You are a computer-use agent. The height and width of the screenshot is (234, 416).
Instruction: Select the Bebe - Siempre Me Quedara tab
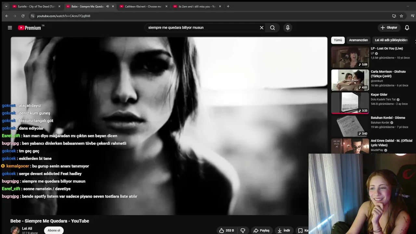point(88,6)
